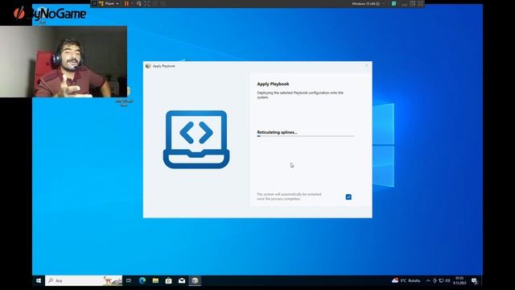Close the Apply Playbook window

[x=367, y=66]
